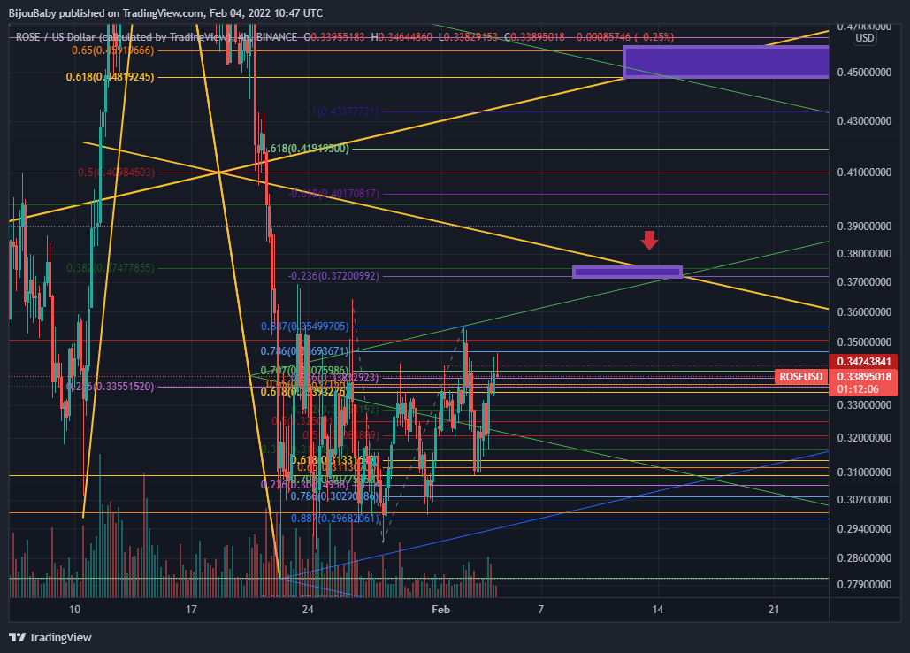Image resolution: width=910 pixels, height=653 pixels.
Task: Click the 0.887(0.29682061) blue fib label
Action: (335, 519)
